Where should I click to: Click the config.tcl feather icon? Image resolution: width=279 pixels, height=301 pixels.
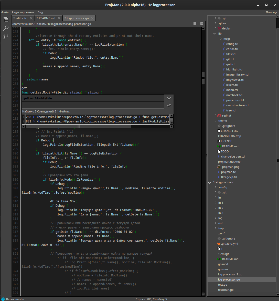pos(224,44)
